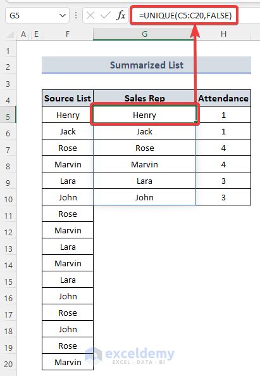Select the Sales Rep header cell
This screenshot has width=260, height=376.
tap(144, 98)
